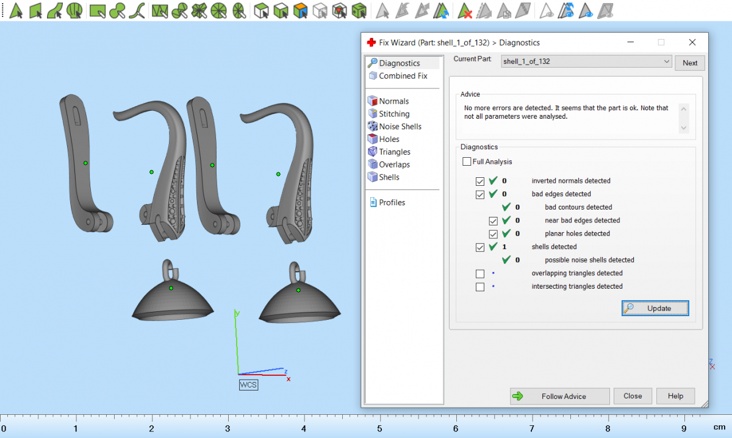The width and height of the screenshot is (732, 438).
Task: Switch to the Combined Fix page
Action: coord(403,76)
